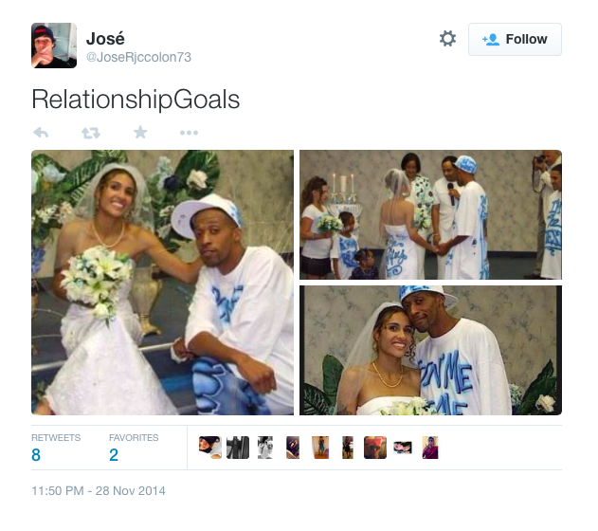
Task: Open the more options ellipsis icon
Action: tap(190, 133)
